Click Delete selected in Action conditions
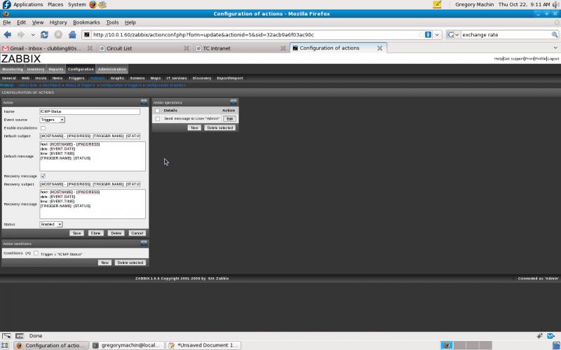561x350 pixels. pyautogui.click(x=130, y=263)
